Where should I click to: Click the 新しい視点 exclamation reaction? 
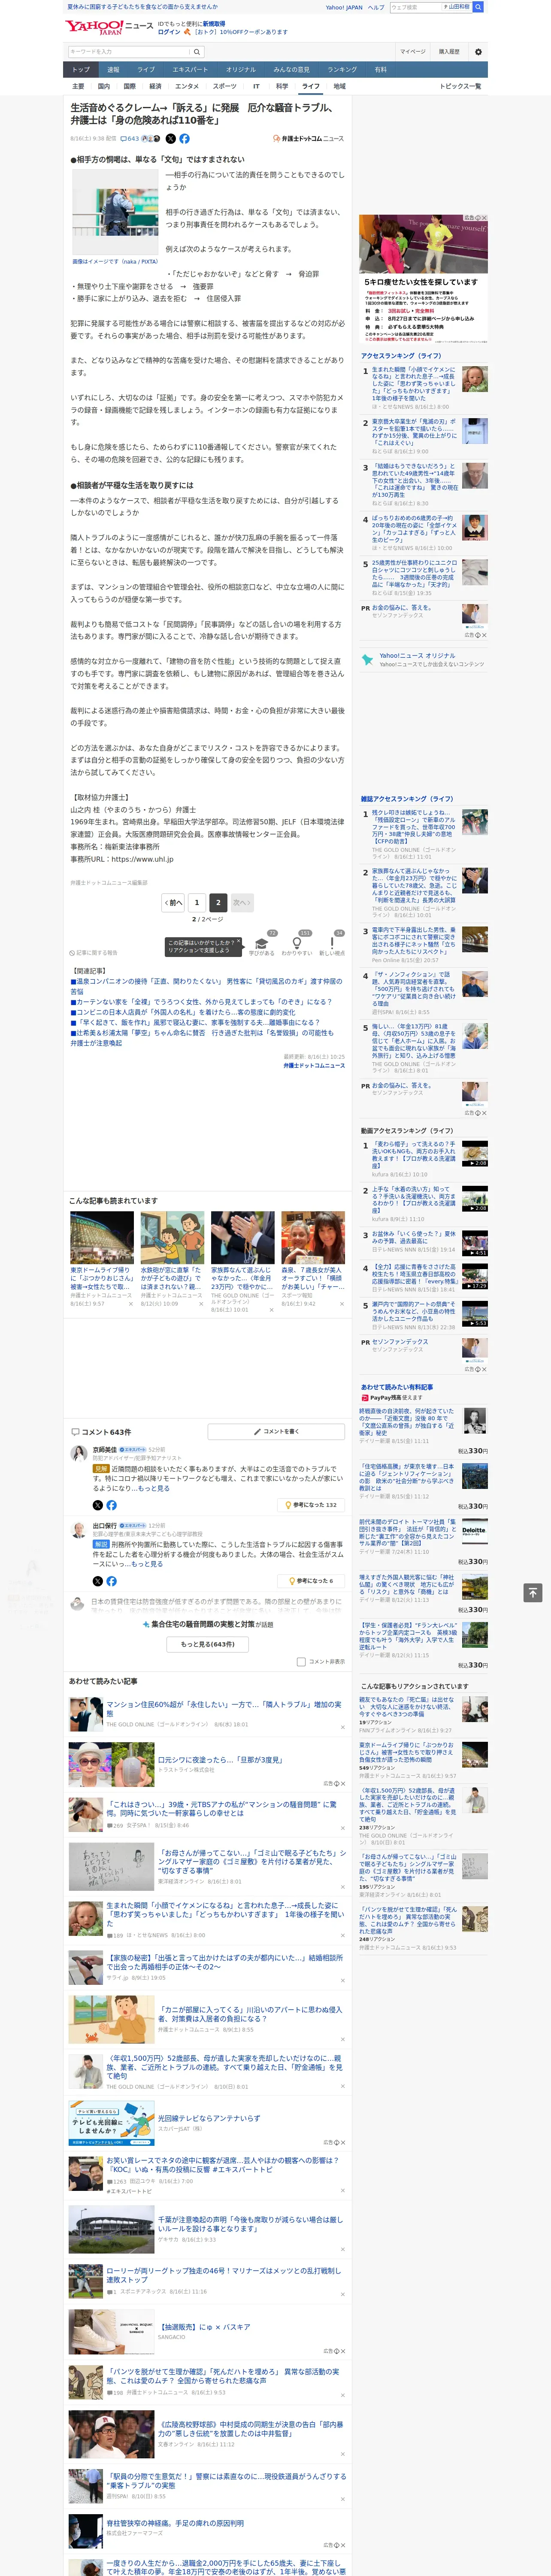pos(332,945)
